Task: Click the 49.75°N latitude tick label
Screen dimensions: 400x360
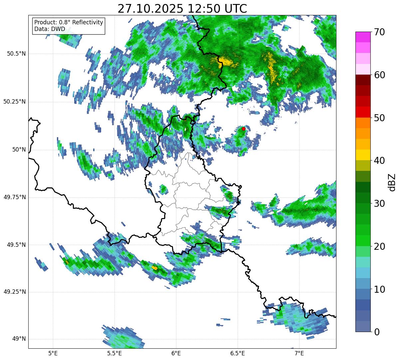Action: (x=15, y=197)
